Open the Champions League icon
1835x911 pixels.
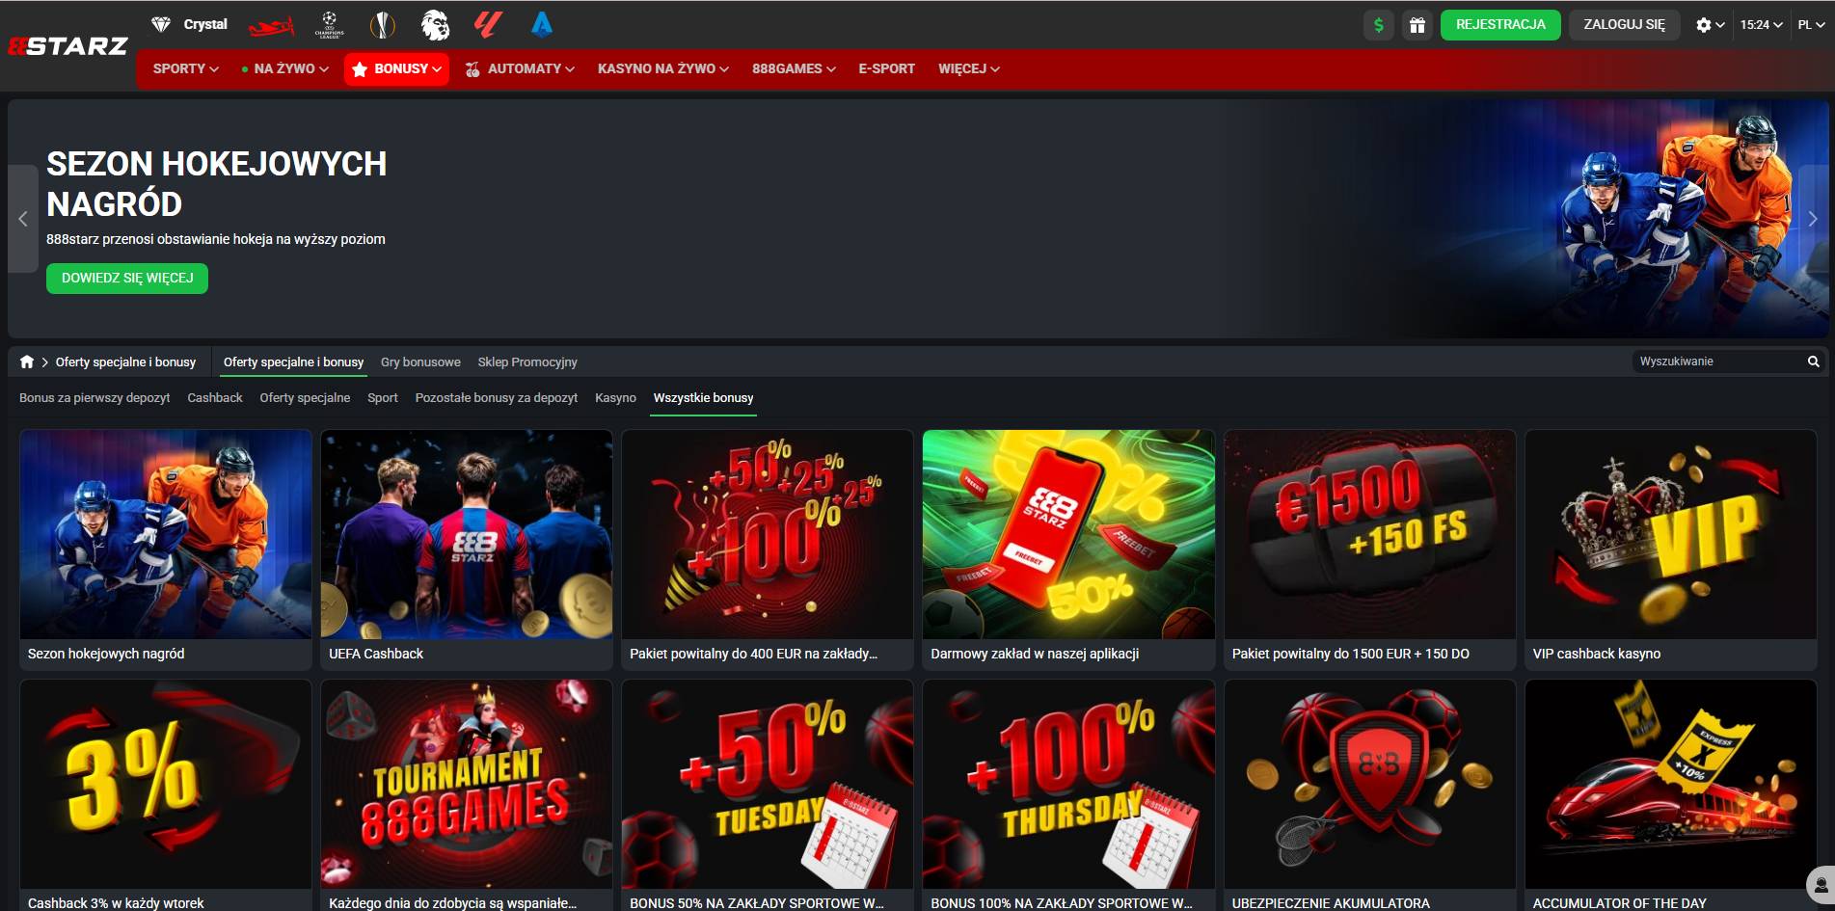coord(330,25)
